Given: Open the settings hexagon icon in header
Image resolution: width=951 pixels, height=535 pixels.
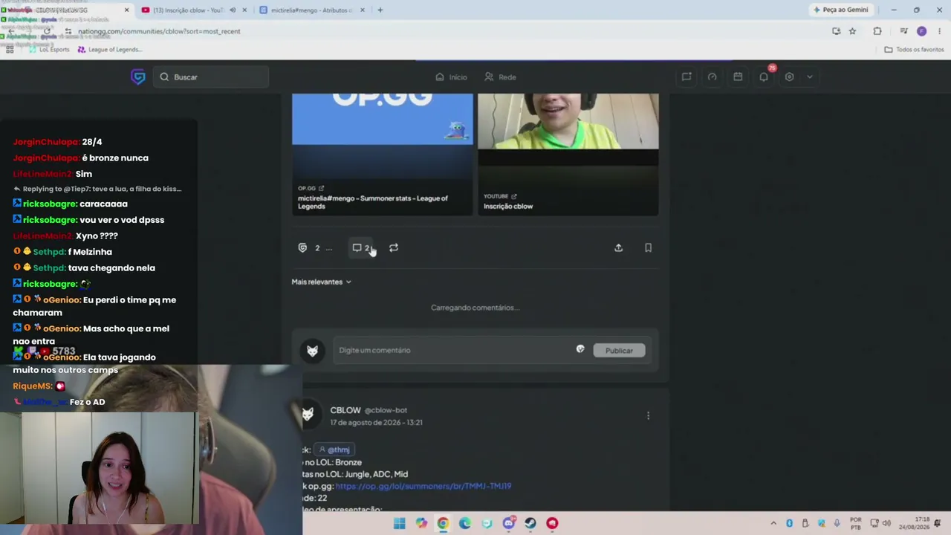Looking at the screenshot, I should (789, 77).
